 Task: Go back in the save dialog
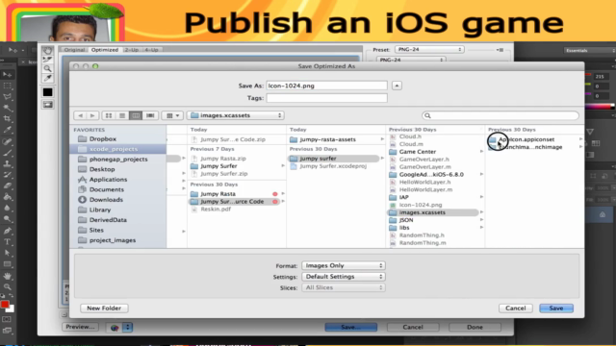click(80, 115)
